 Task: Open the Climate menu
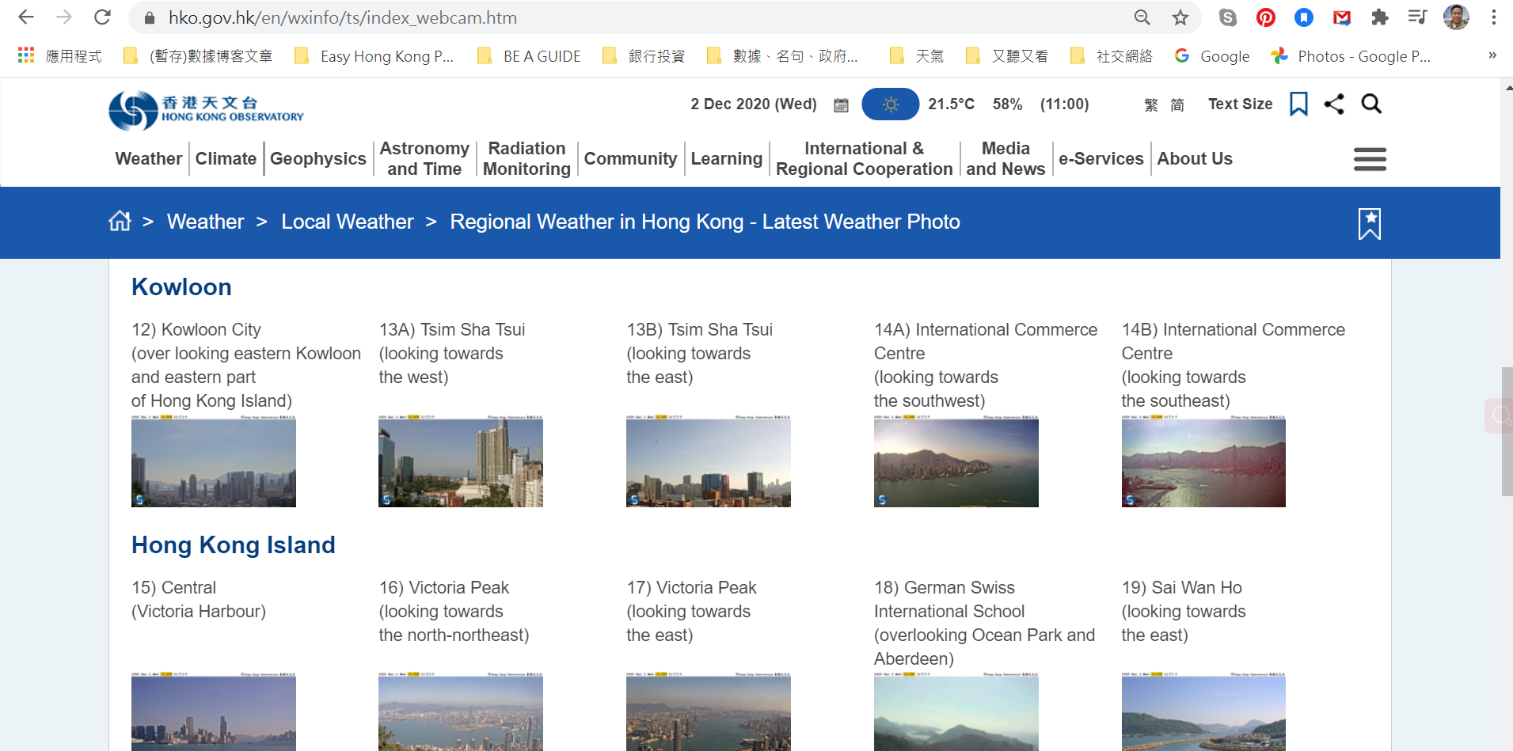[226, 158]
